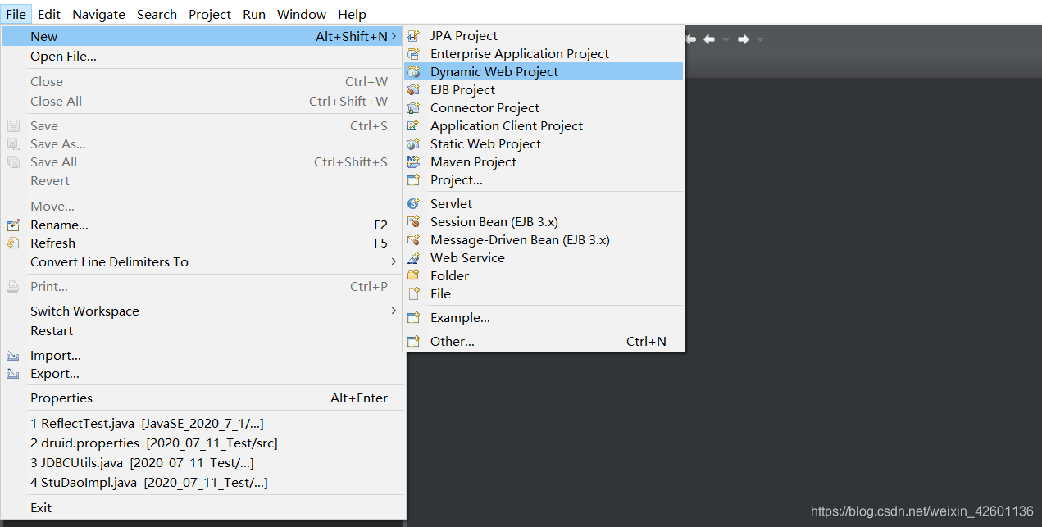Image resolution: width=1042 pixels, height=527 pixels.
Task: Click the Import icon in the File menu
Action: [x=13, y=356]
